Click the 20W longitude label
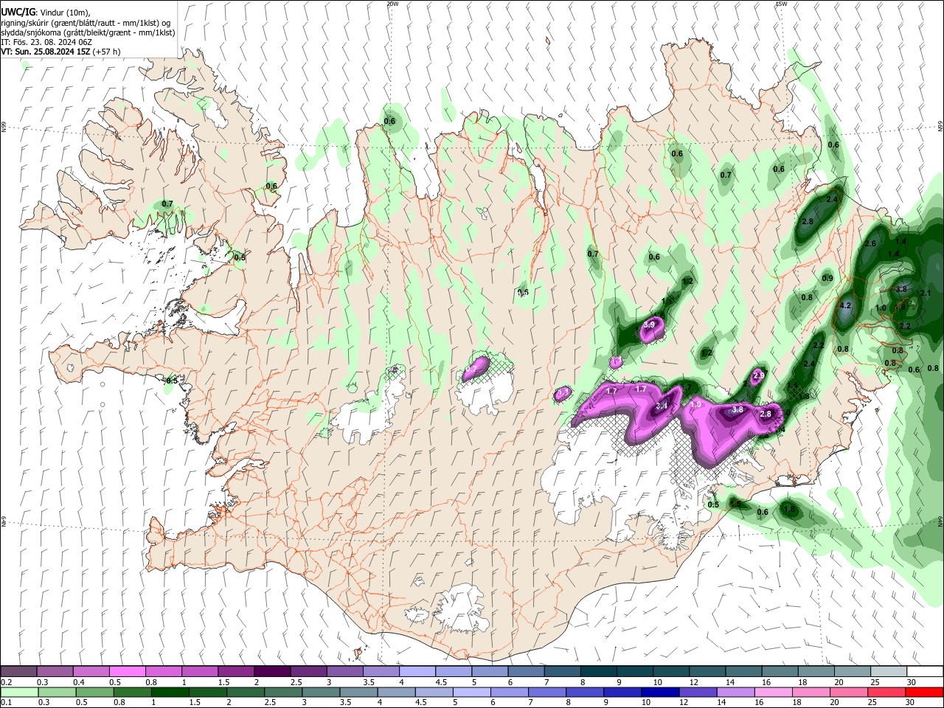Viewport: 944px width, 708px height. (392, 4)
